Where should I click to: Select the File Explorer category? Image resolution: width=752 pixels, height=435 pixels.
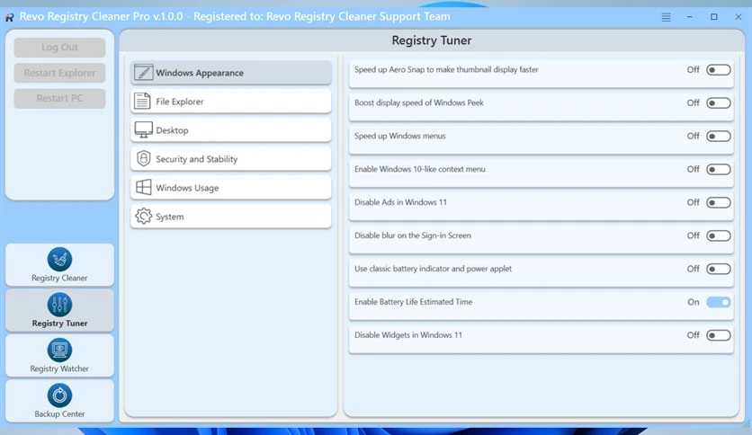[x=230, y=101]
